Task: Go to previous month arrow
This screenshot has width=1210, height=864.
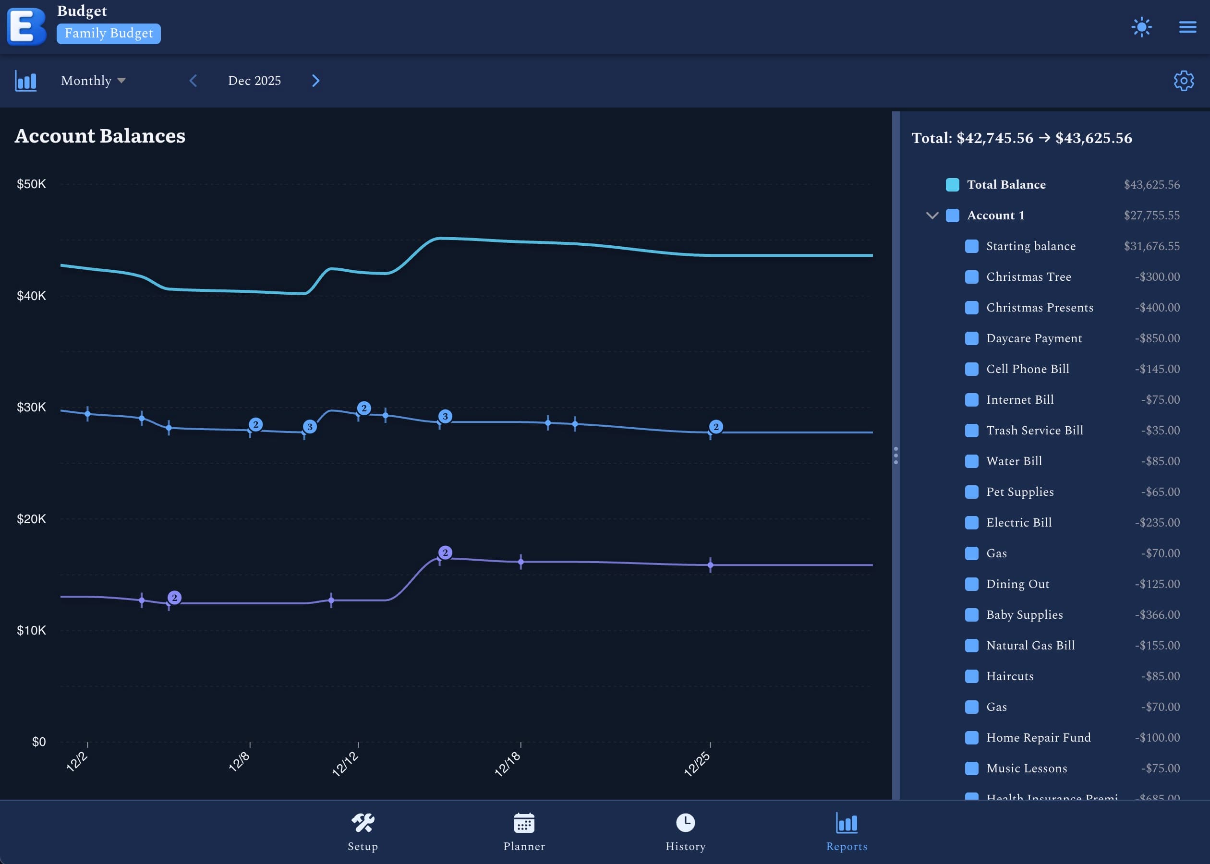Action: pyautogui.click(x=194, y=81)
